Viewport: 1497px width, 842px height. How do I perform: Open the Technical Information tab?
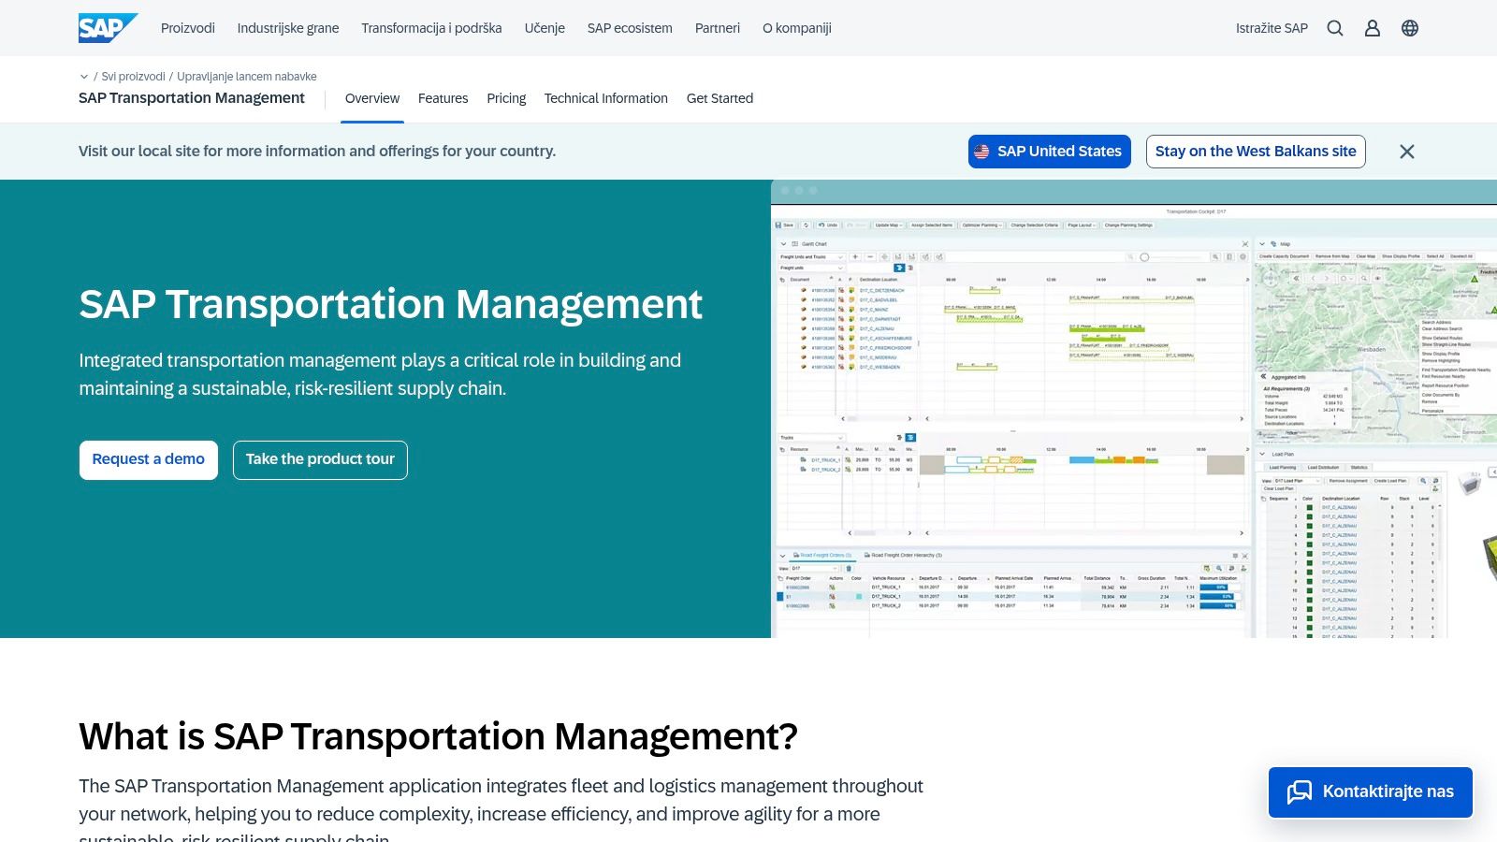pos(606,98)
